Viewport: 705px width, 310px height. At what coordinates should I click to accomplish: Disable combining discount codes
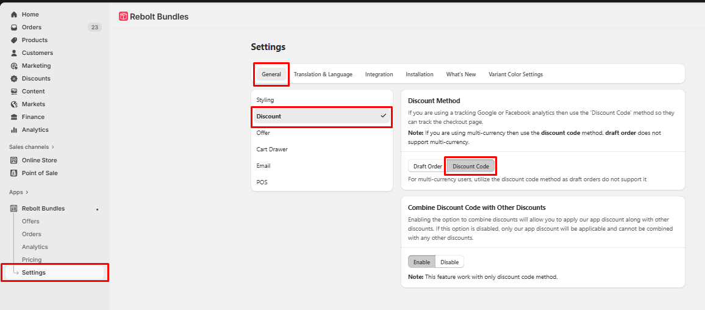449,262
